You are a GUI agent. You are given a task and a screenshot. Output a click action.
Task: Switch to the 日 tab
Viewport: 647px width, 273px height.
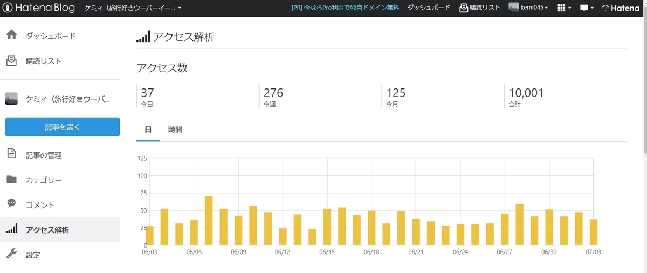click(x=148, y=129)
